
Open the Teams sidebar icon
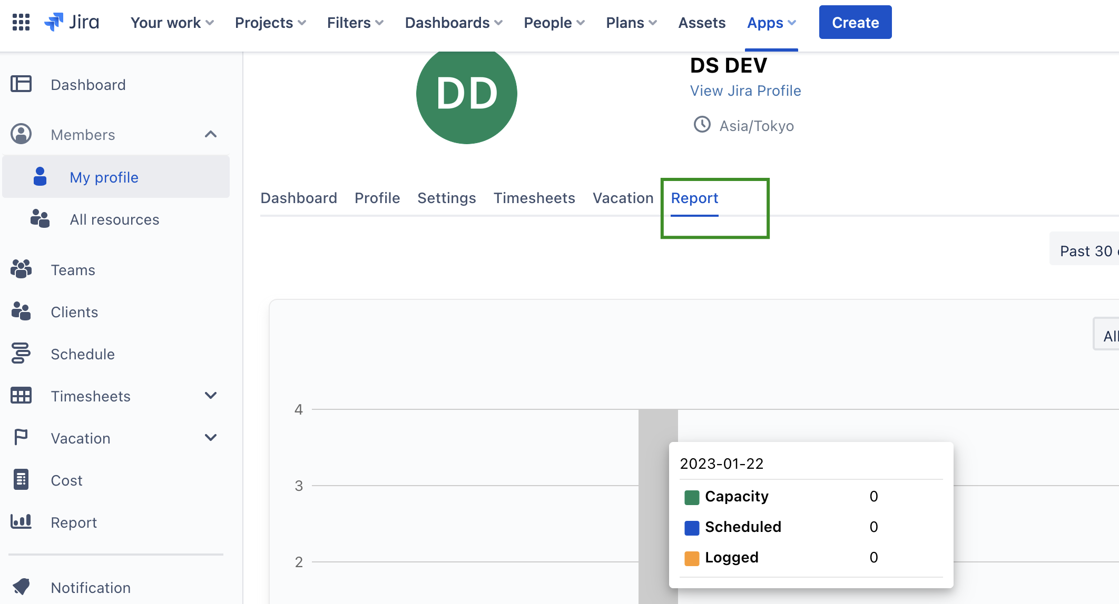pos(21,269)
